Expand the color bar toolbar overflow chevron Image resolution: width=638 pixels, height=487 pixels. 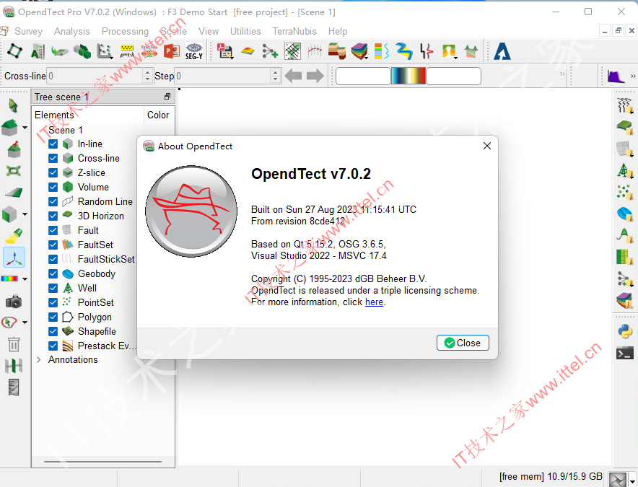pos(562,74)
